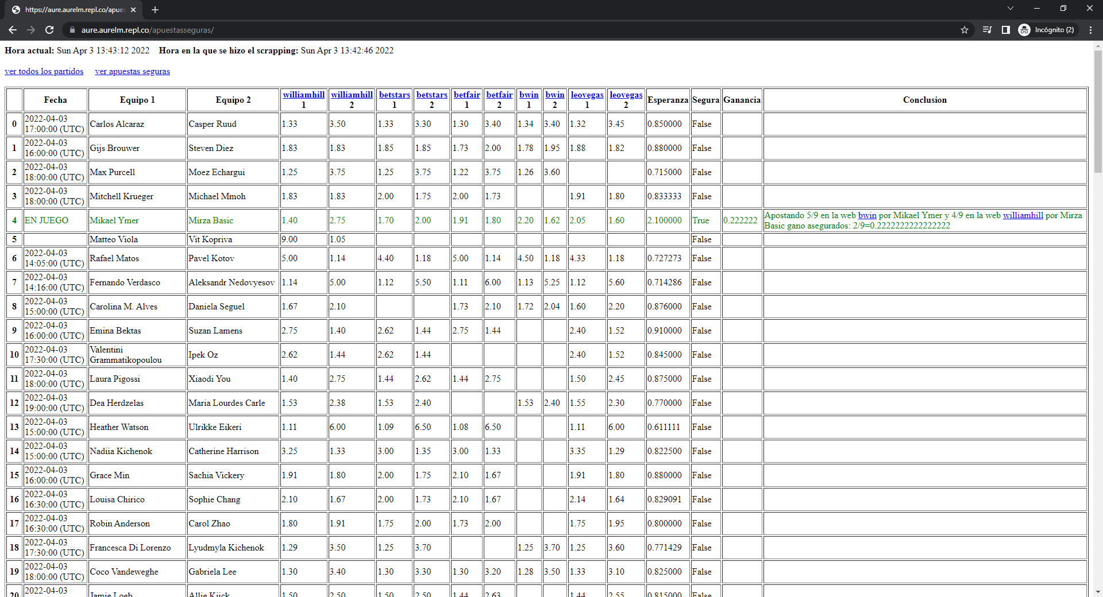The image size is (1103, 597).
Task: Open 'ver apuestas seguras' link
Action: click(x=132, y=71)
